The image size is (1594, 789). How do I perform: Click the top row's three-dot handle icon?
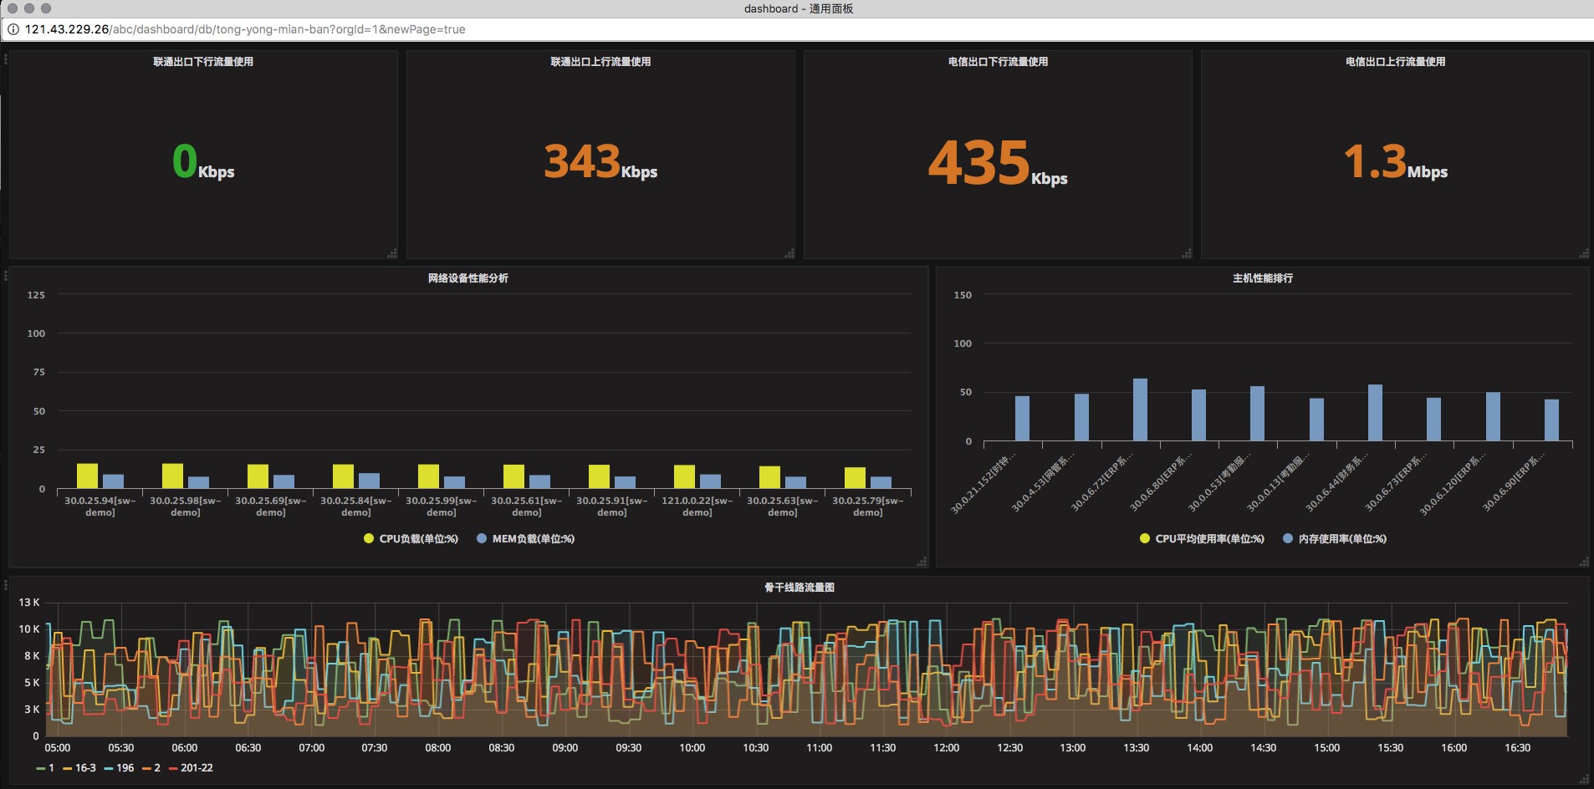pos(6,59)
